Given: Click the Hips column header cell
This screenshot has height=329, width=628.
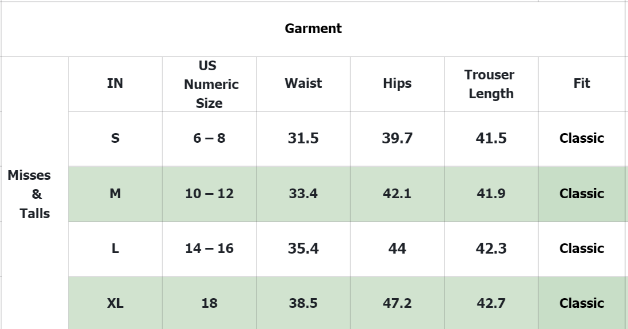Looking at the screenshot, I should tap(397, 83).
